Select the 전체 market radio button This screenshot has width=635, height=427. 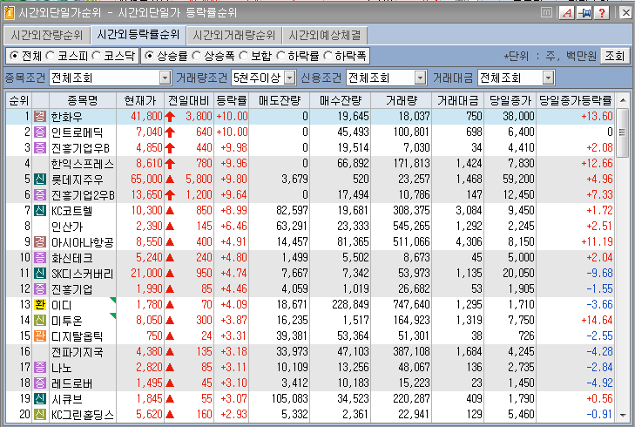pos(14,56)
